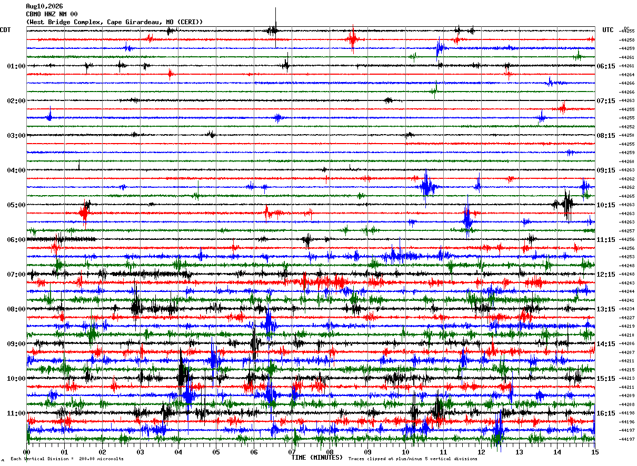Viewport: 637px width, 466px height.
Task: Click the 09:00 CDT row label
Action: coord(16,344)
